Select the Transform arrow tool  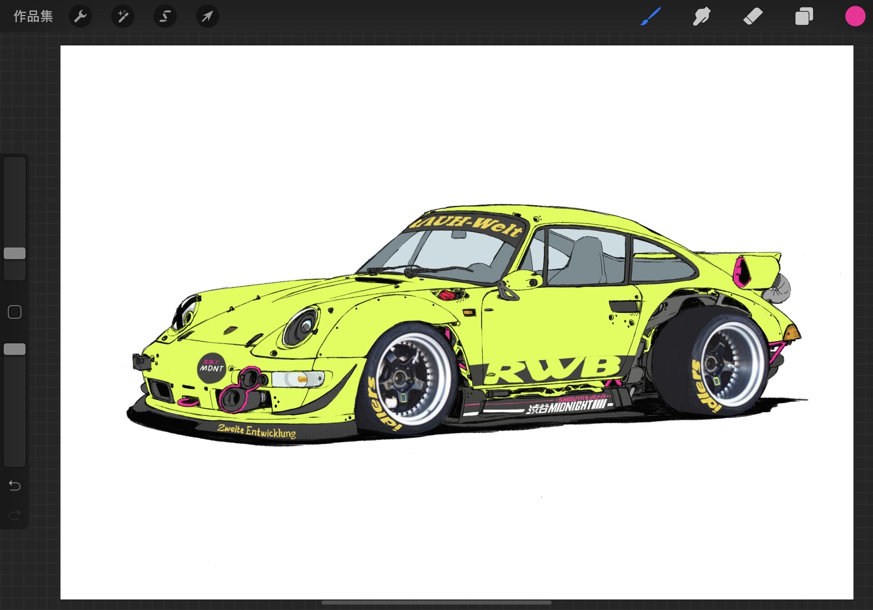207,16
